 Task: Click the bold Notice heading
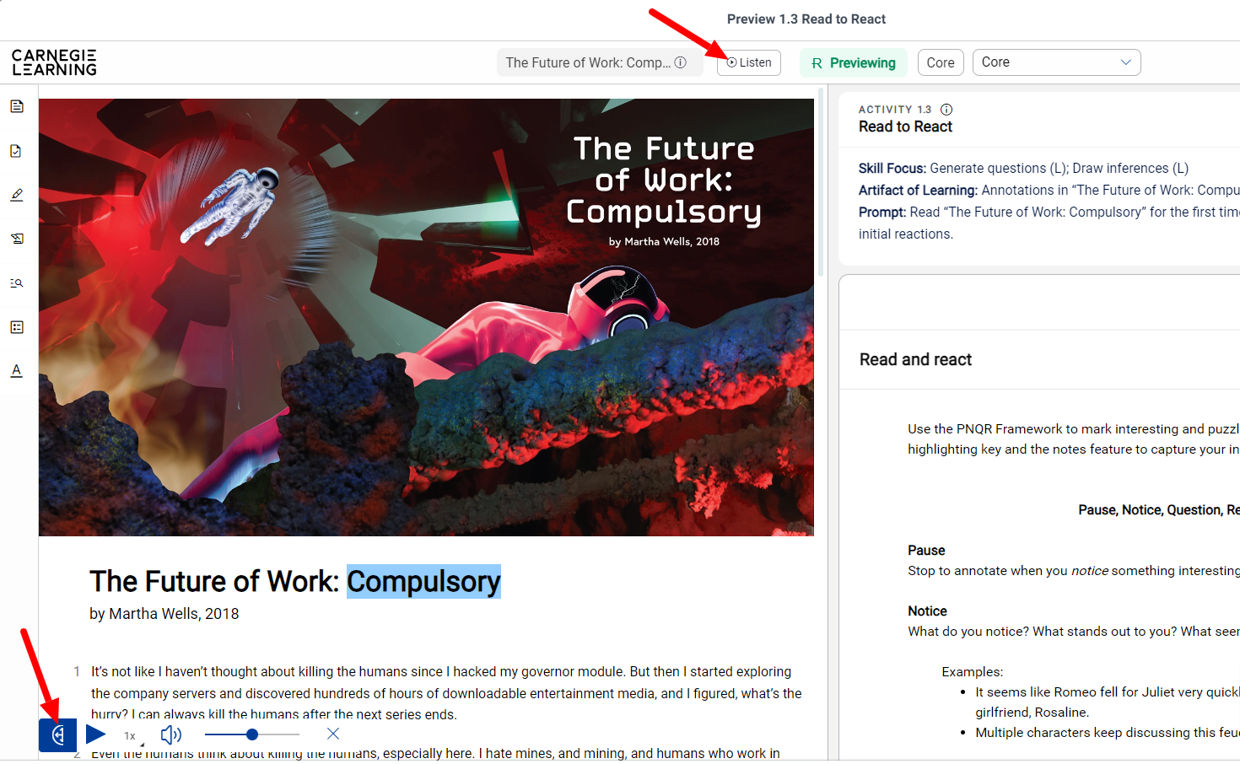(x=927, y=611)
